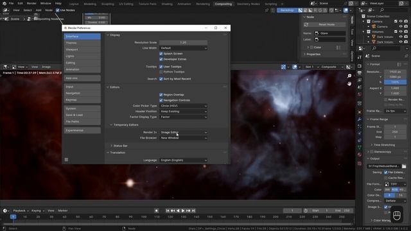The image size is (411, 231).
Task: Play the animation forward
Action: (183, 210)
